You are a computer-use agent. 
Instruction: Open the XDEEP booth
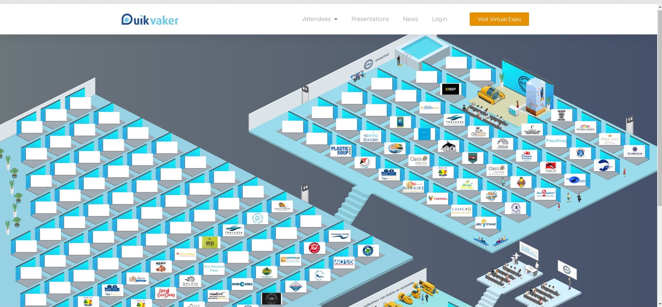coord(451,89)
